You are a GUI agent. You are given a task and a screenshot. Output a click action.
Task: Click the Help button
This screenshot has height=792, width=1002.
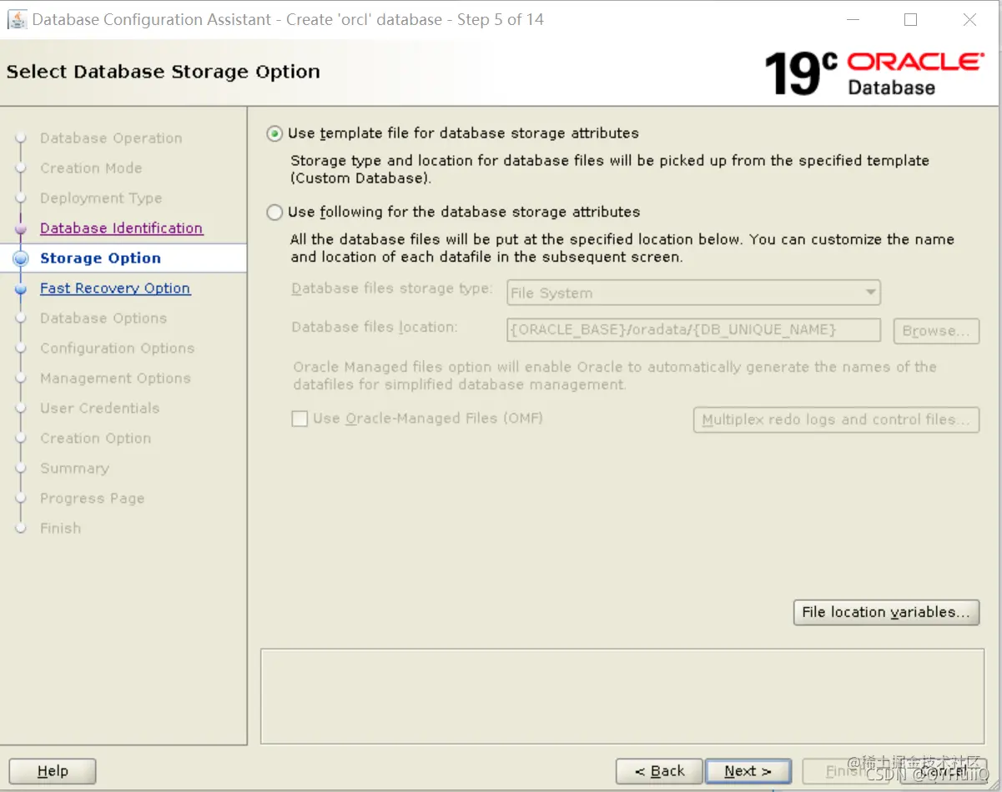click(53, 771)
